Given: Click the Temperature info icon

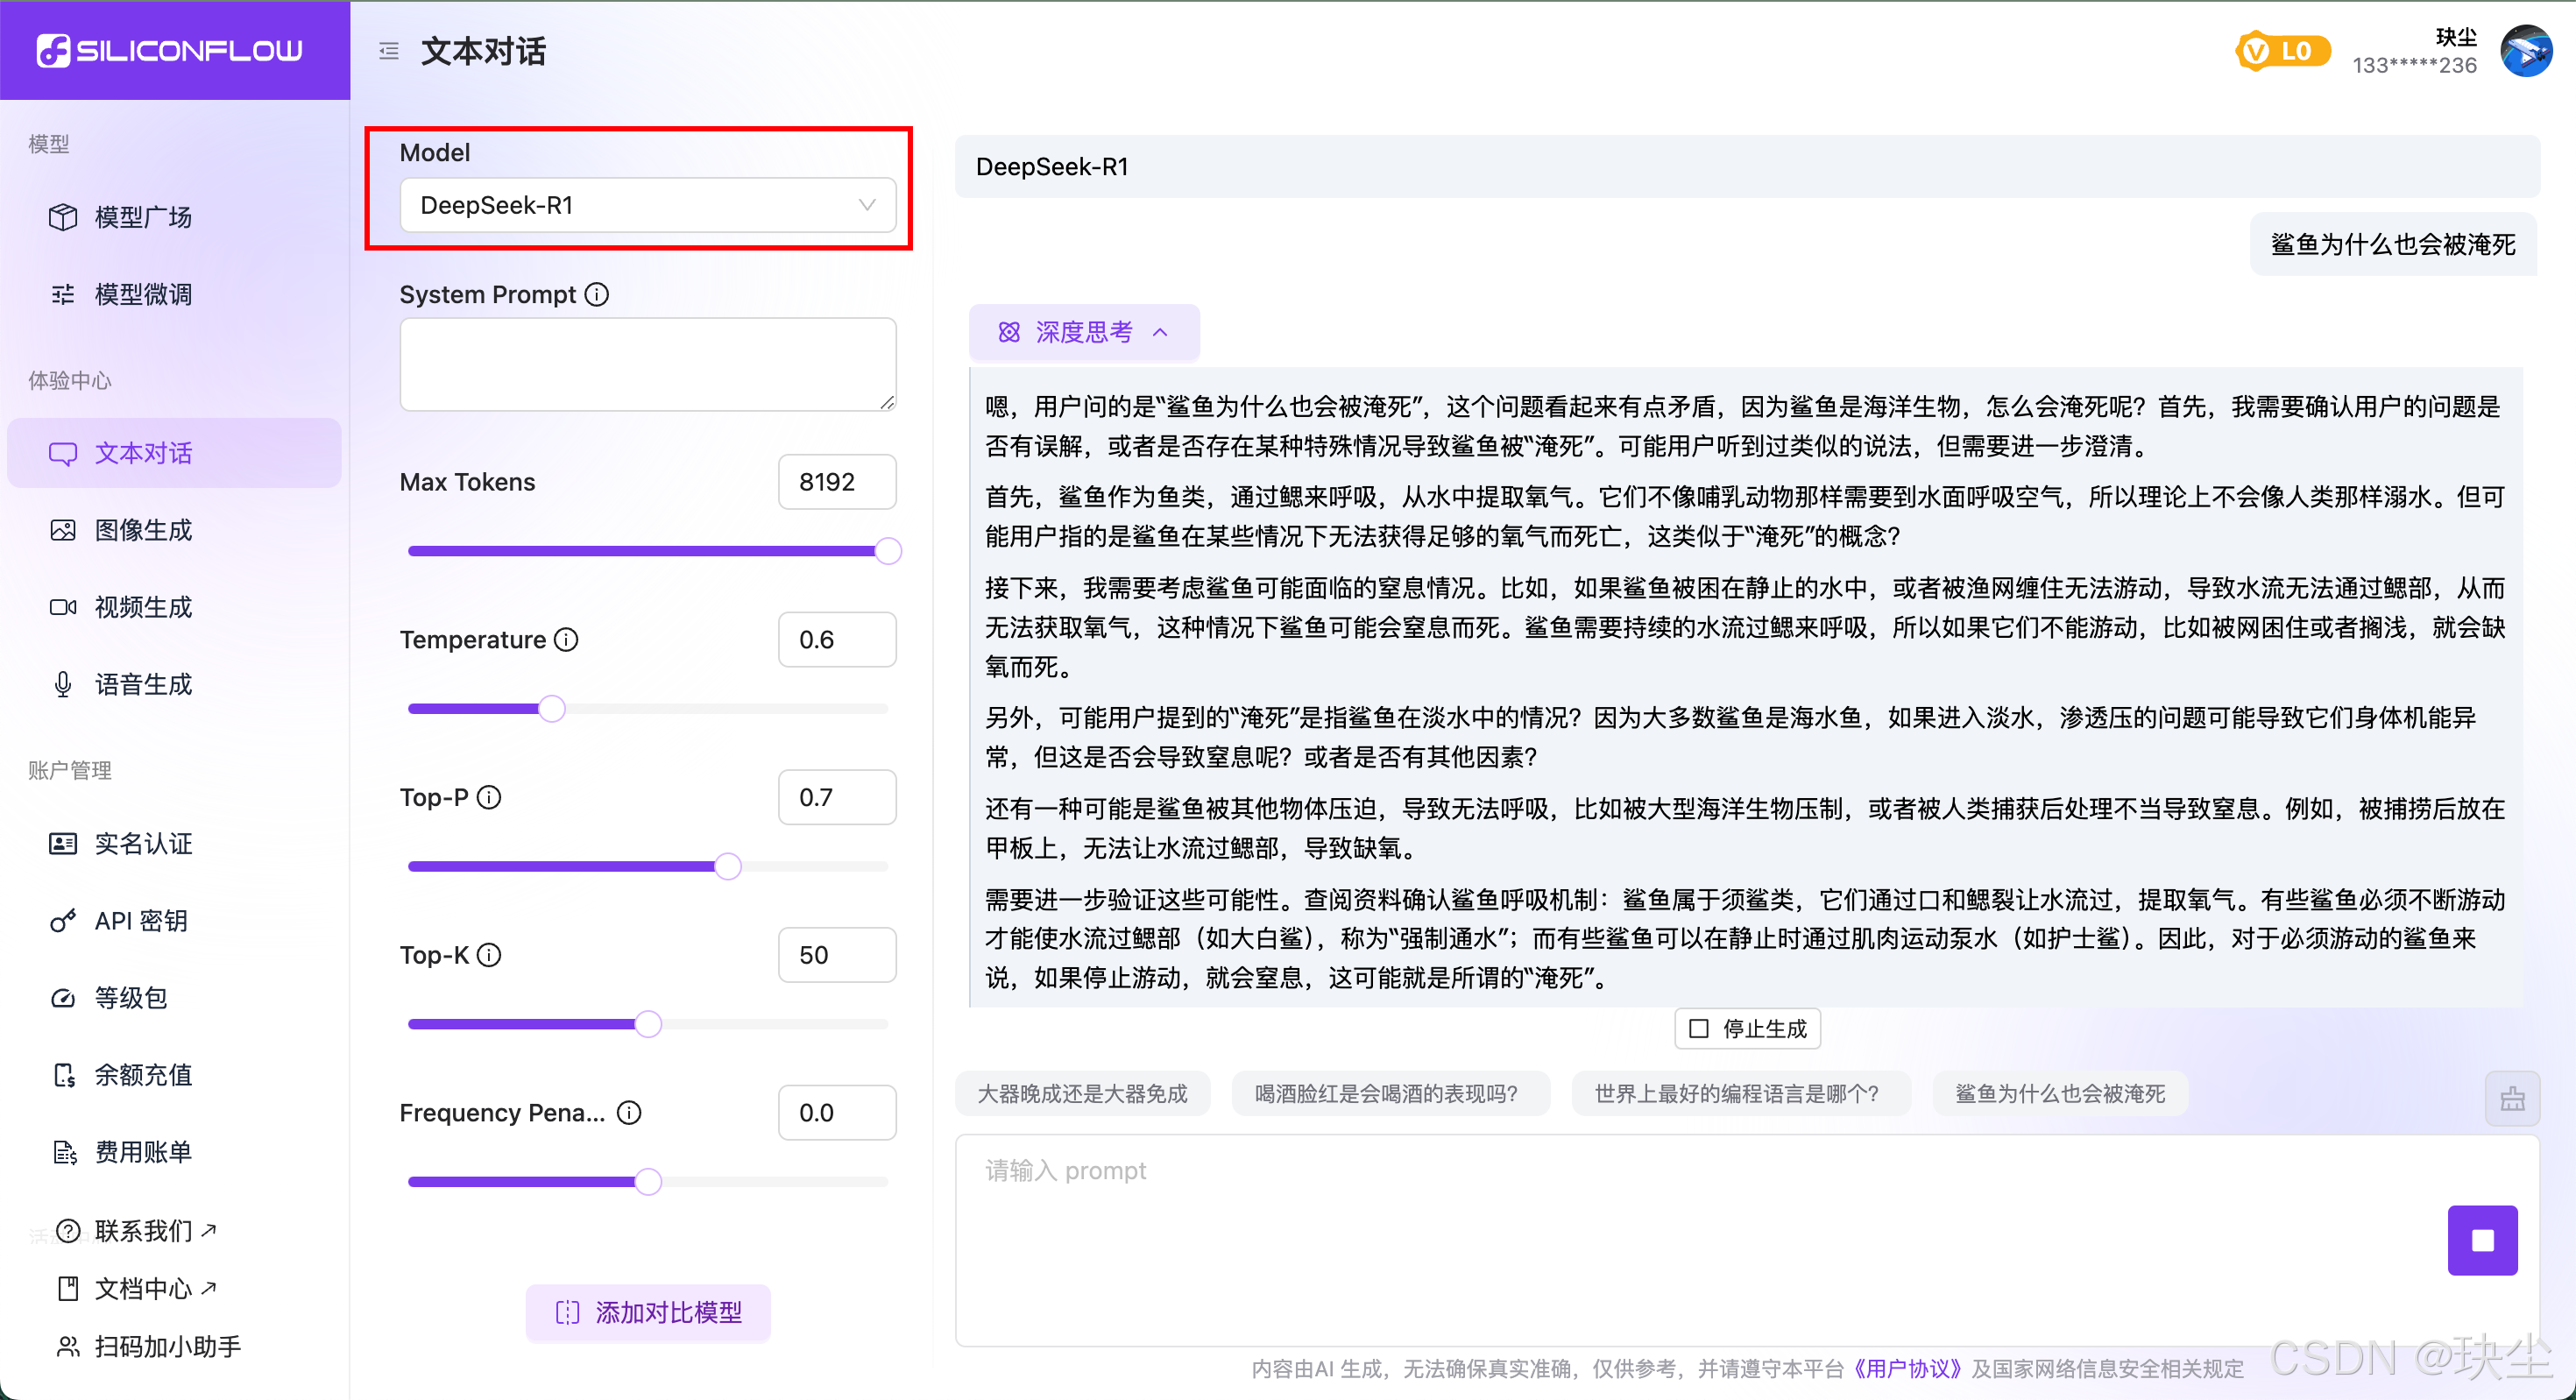Looking at the screenshot, I should (x=567, y=639).
